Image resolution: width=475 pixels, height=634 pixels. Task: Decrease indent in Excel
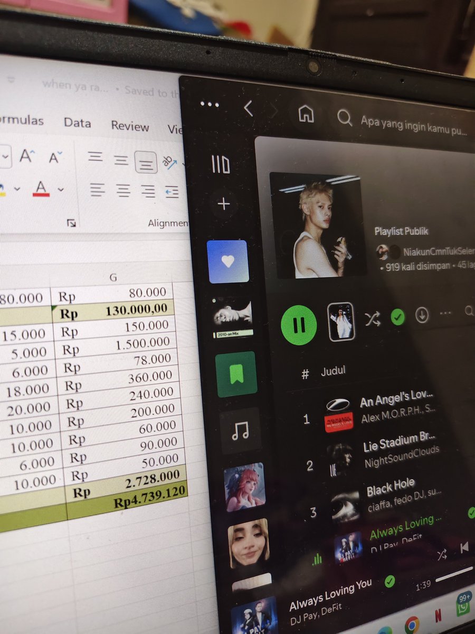tap(172, 193)
